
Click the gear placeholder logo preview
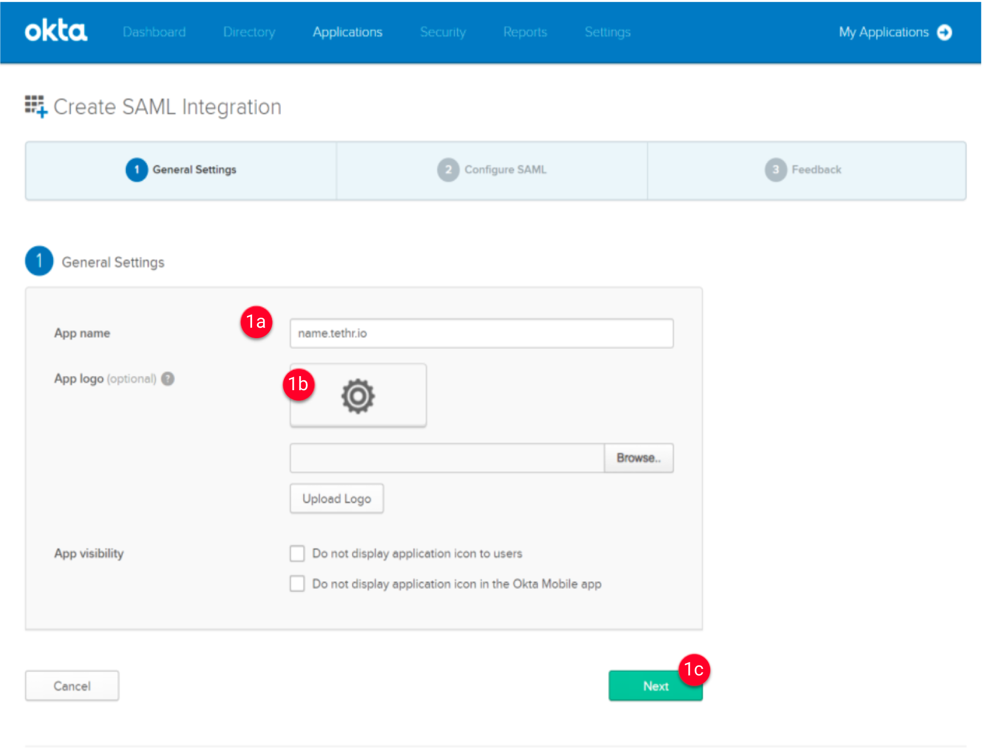tap(358, 395)
